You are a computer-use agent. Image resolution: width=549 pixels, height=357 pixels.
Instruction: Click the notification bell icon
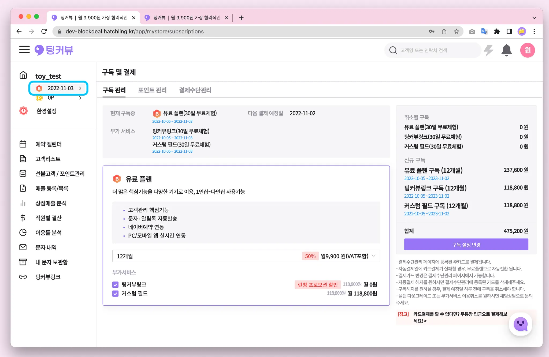coord(506,50)
